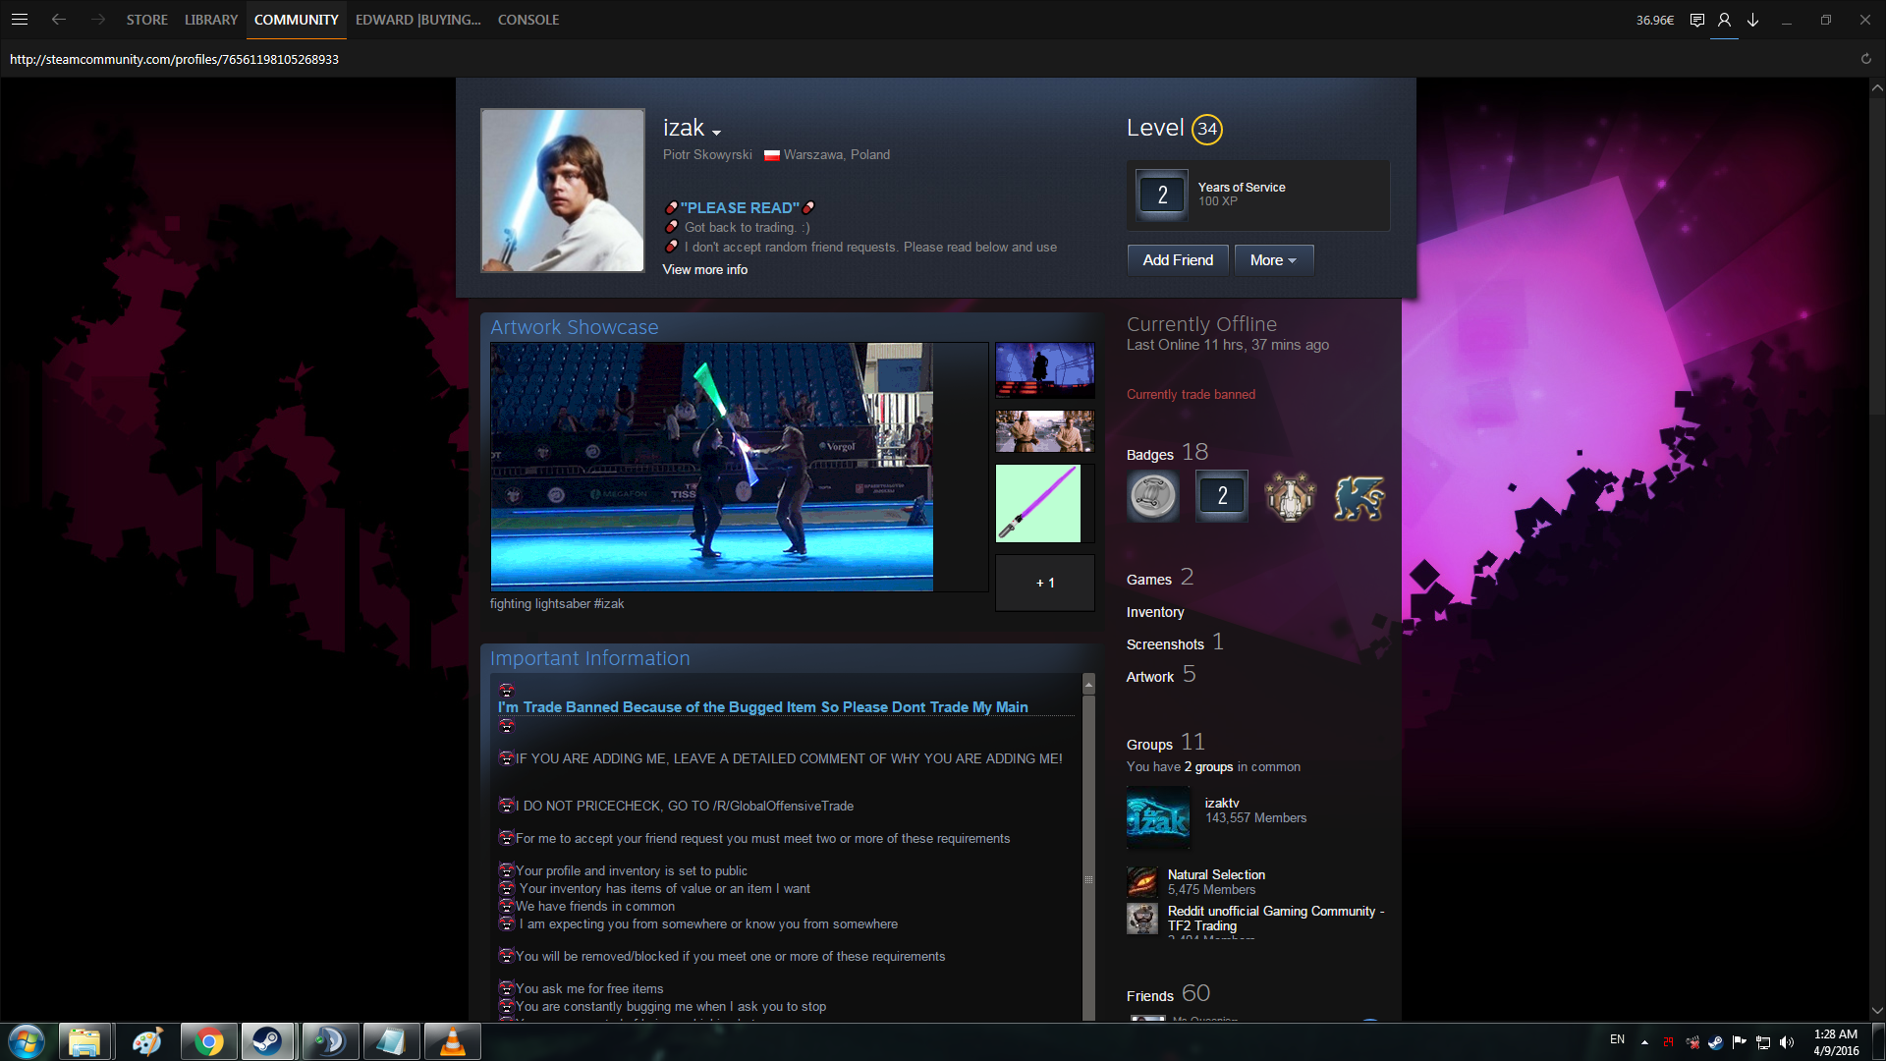Image resolution: width=1886 pixels, height=1061 pixels.
Task: Click the Years of Service badge icon
Action: pos(1162,195)
